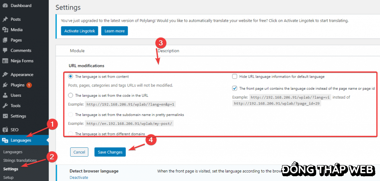
Task: Click the Comments speech bubble icon
Action: pos(5,50)
